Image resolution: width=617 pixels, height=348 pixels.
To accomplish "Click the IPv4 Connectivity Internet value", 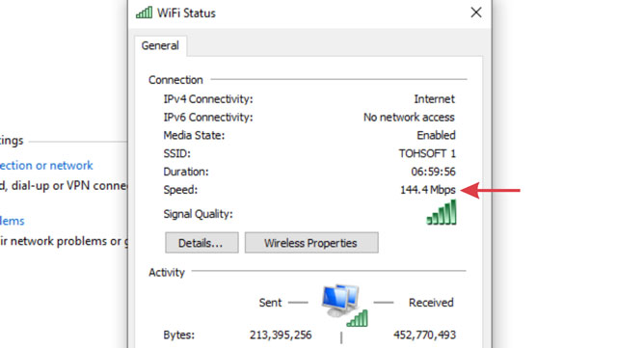I will pos(434,99).
